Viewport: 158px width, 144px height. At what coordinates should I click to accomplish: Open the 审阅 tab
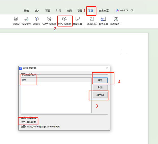click(69, 11)
